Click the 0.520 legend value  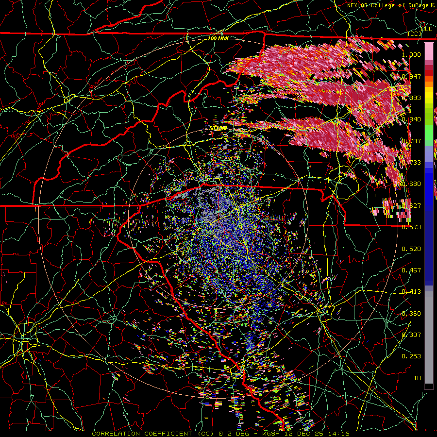click(x=411, y=249)
